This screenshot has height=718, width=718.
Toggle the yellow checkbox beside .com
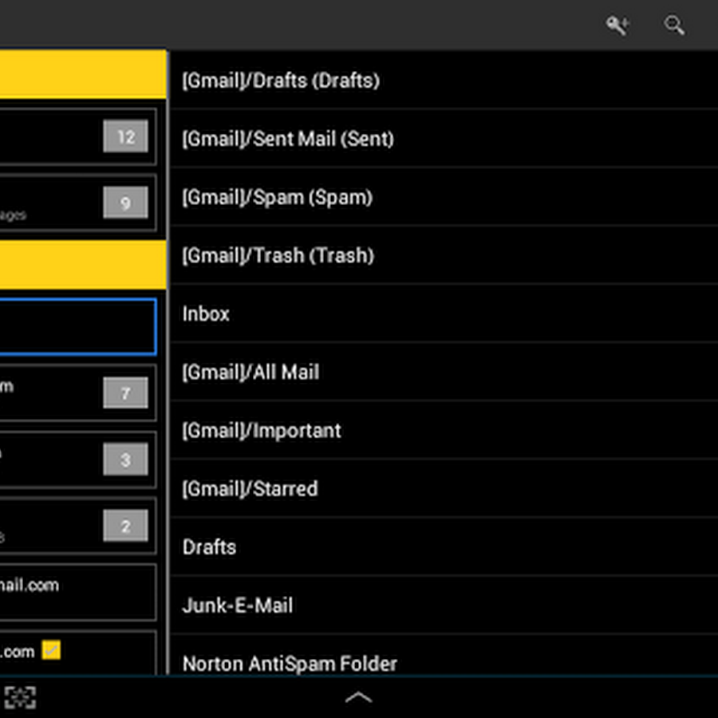click(51, 650)
